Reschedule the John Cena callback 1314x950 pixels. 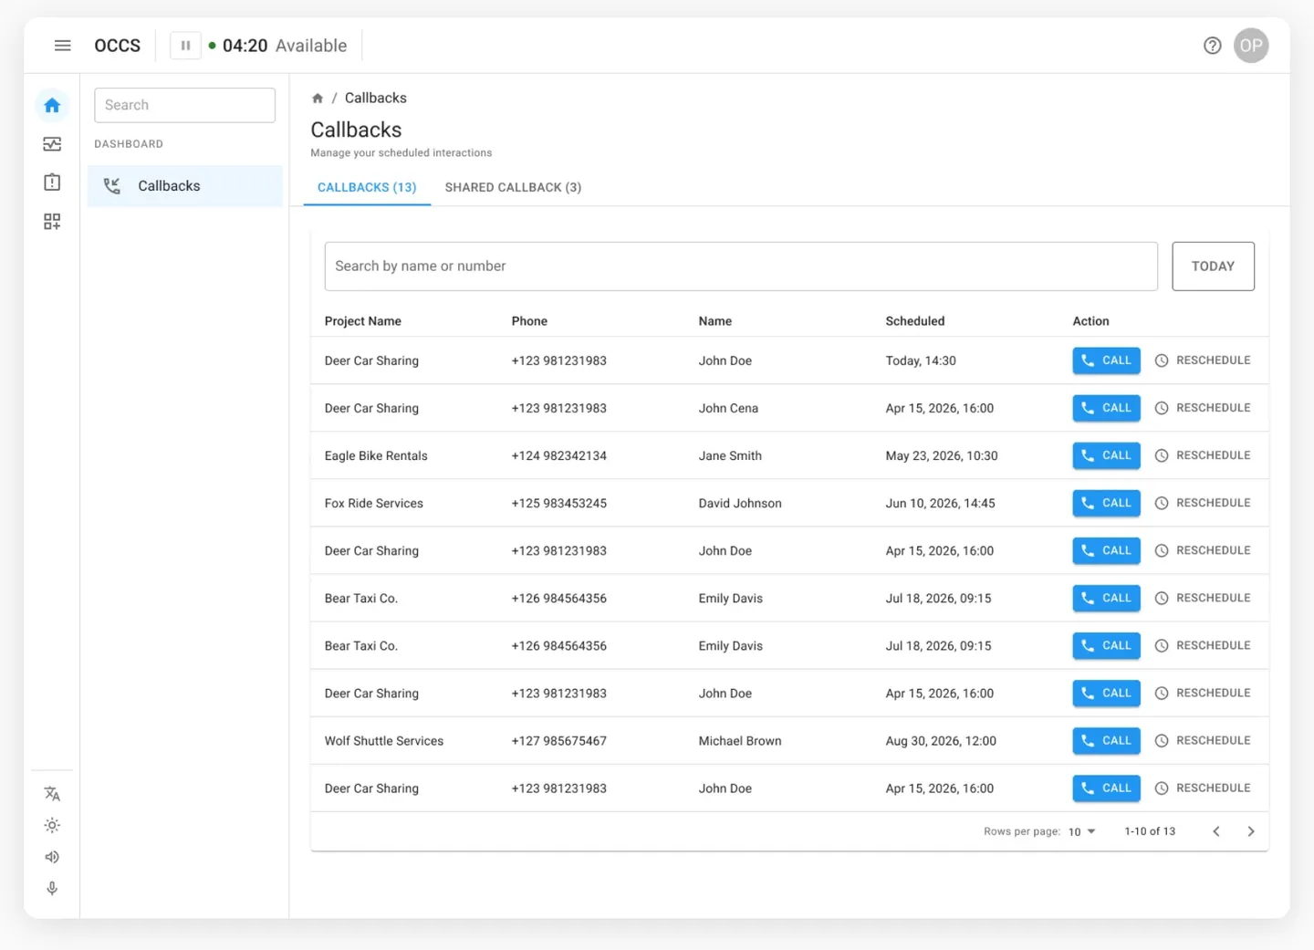pyautogui.click(x=1203, y=408)
